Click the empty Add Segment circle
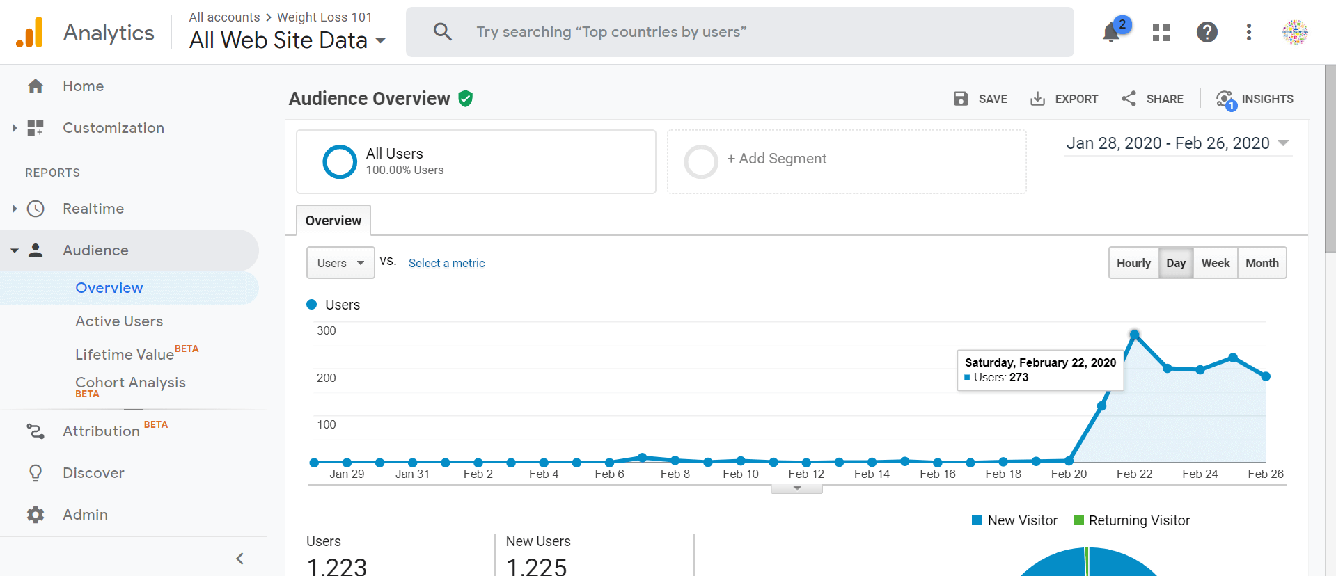This screenshot has width=1336, height=576. [701, 161]
